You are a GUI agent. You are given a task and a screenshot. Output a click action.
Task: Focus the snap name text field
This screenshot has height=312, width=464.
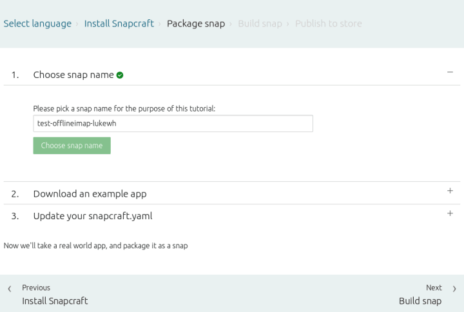coord(173,124)
